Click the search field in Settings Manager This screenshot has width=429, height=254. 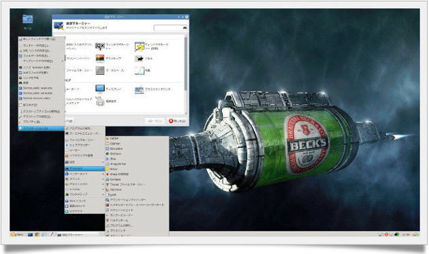pyautogui.click(x=170, y=28)
